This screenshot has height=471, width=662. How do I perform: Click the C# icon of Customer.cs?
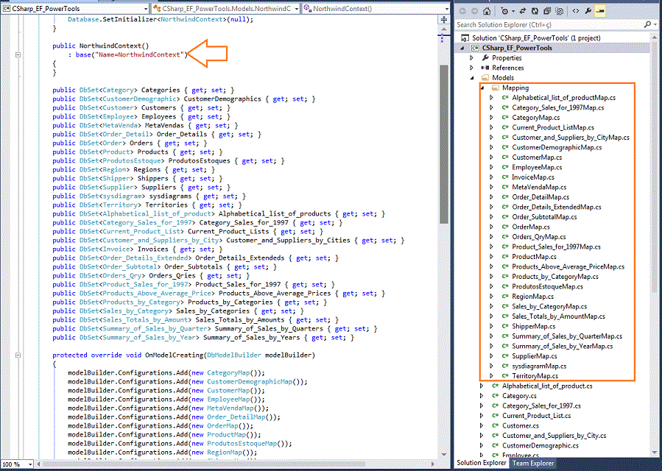[496, 425]
